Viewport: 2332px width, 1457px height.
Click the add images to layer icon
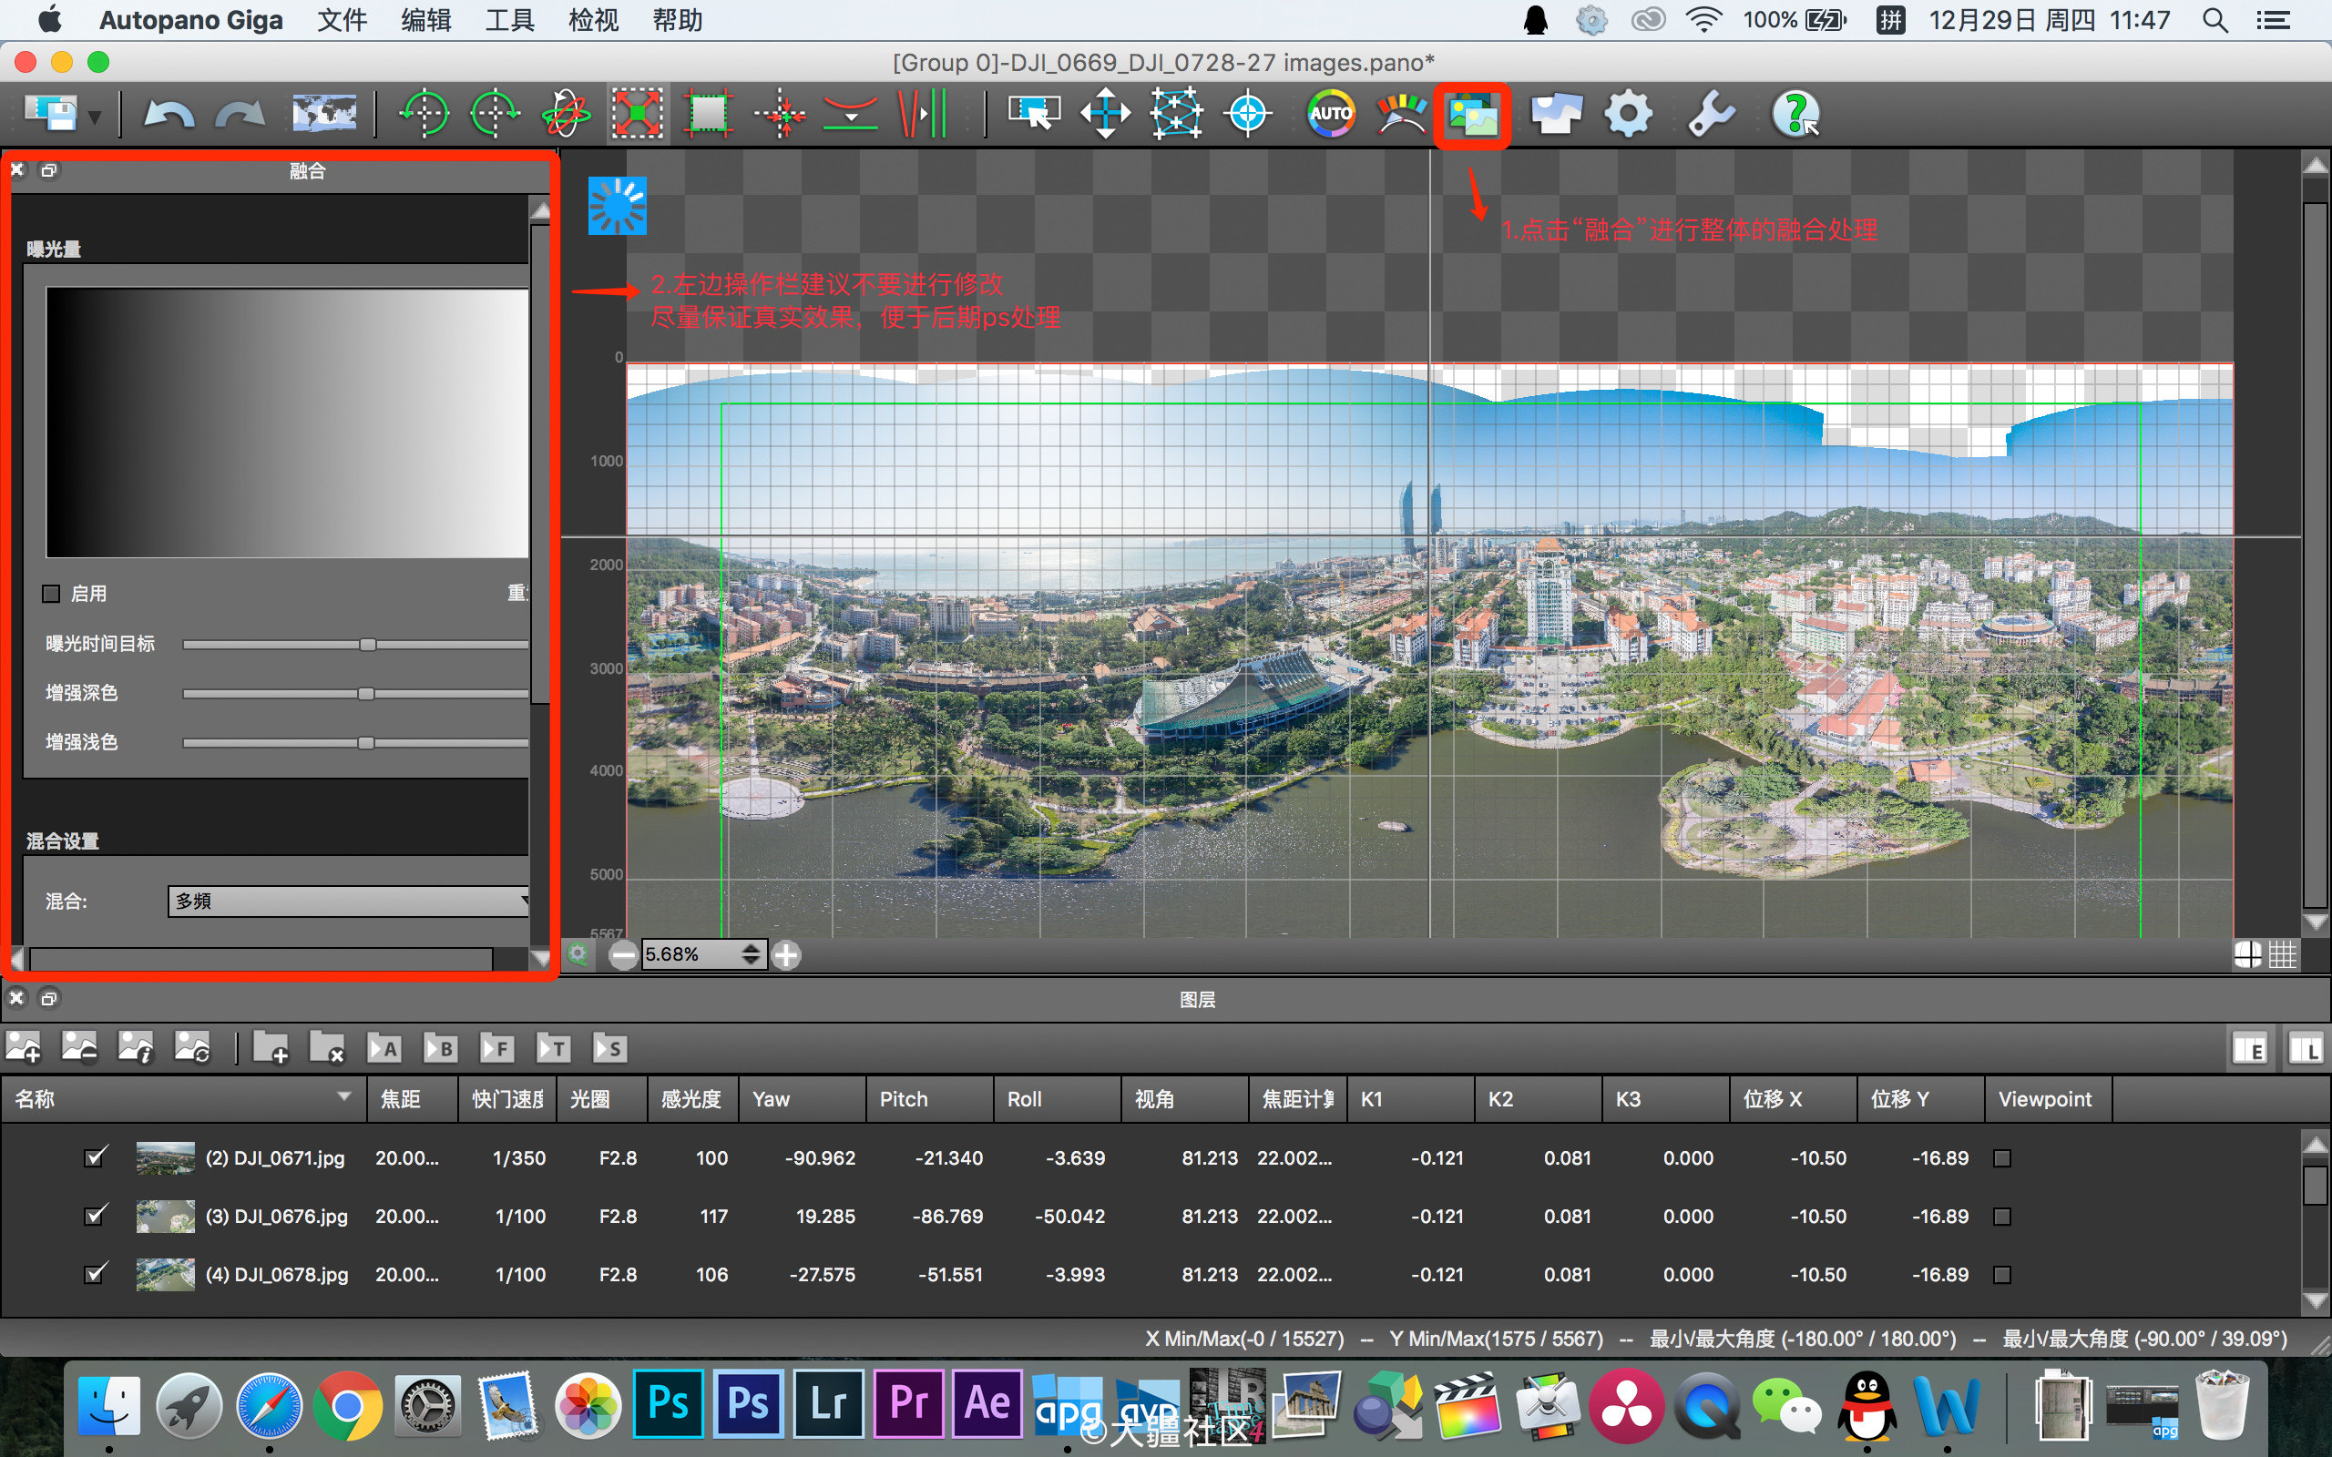coord(23,1047)
